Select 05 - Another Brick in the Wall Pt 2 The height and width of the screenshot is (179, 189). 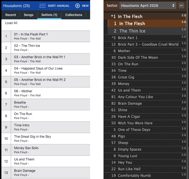click(x=46, y=82)
